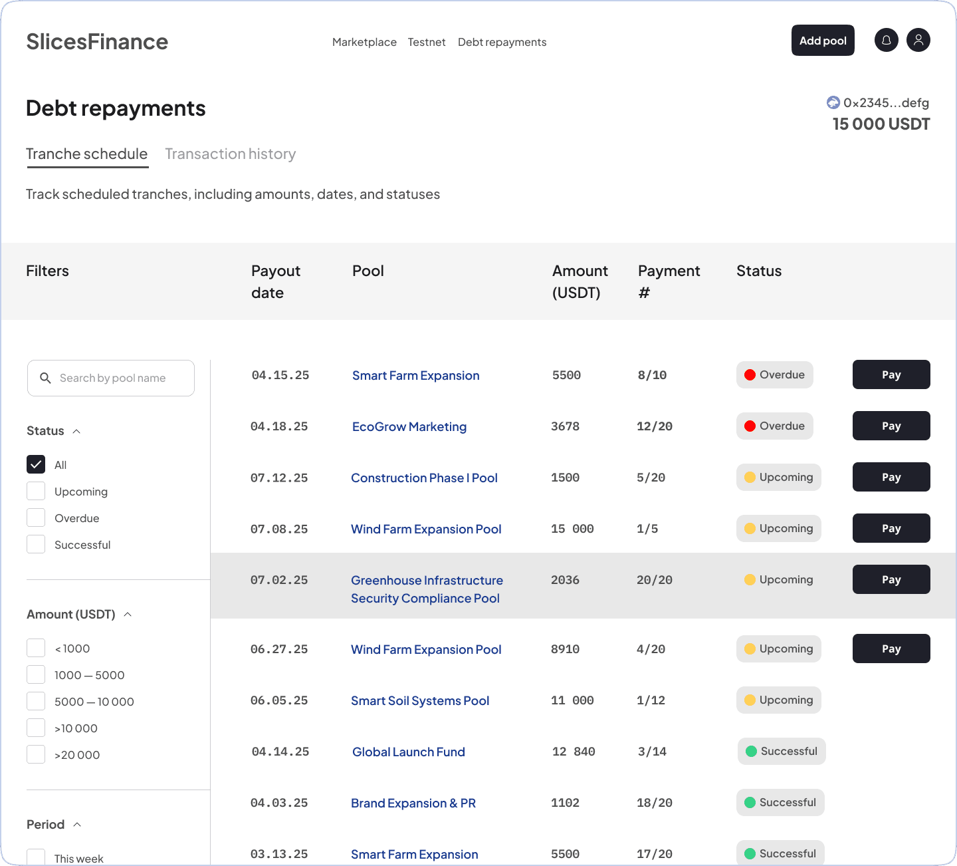Click the wallet avatar icon beside 0x2345...defg
The width and height of the screenshot is (957, 866).
[x=833, y=102]
